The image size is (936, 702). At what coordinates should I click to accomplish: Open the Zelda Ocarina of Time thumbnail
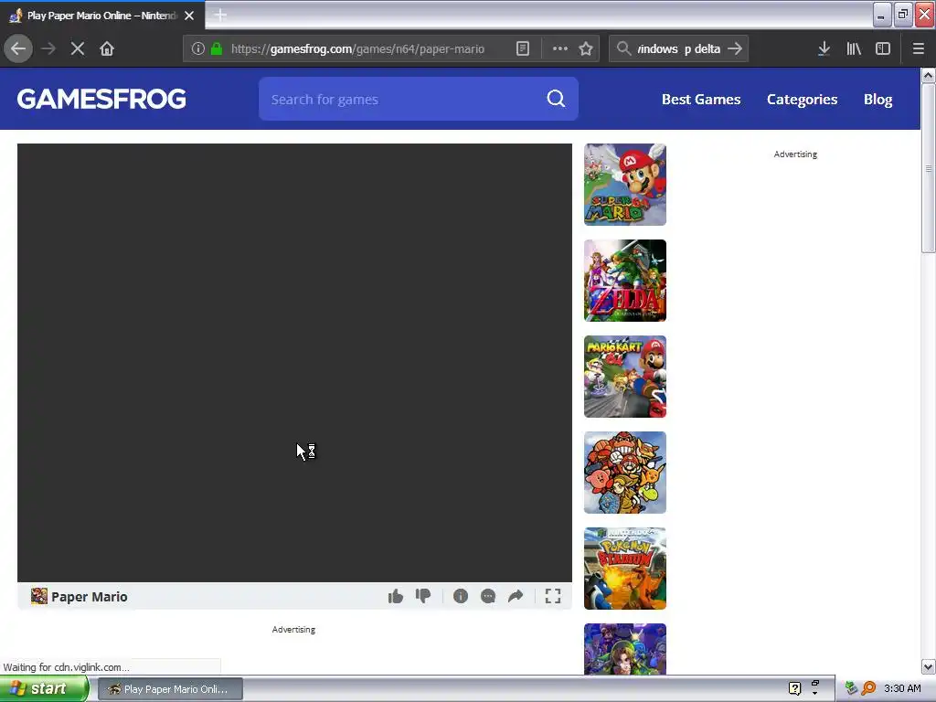(x=625, y=281)
